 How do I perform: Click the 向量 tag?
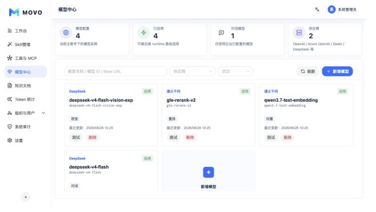click(270, 119)
